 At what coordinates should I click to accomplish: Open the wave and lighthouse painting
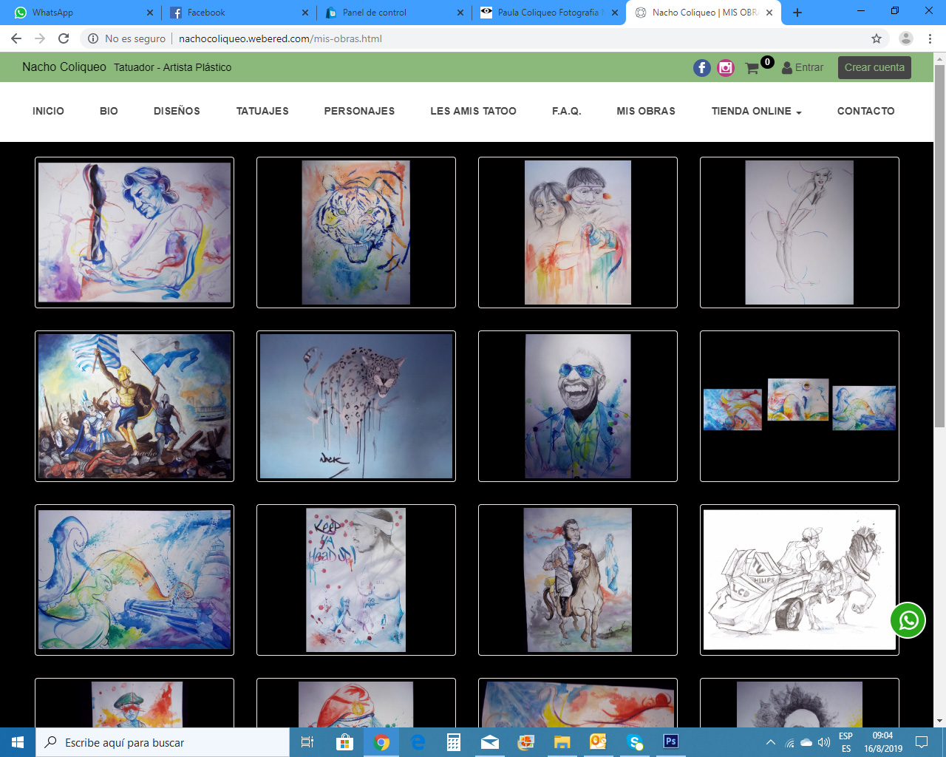(135, 580)
